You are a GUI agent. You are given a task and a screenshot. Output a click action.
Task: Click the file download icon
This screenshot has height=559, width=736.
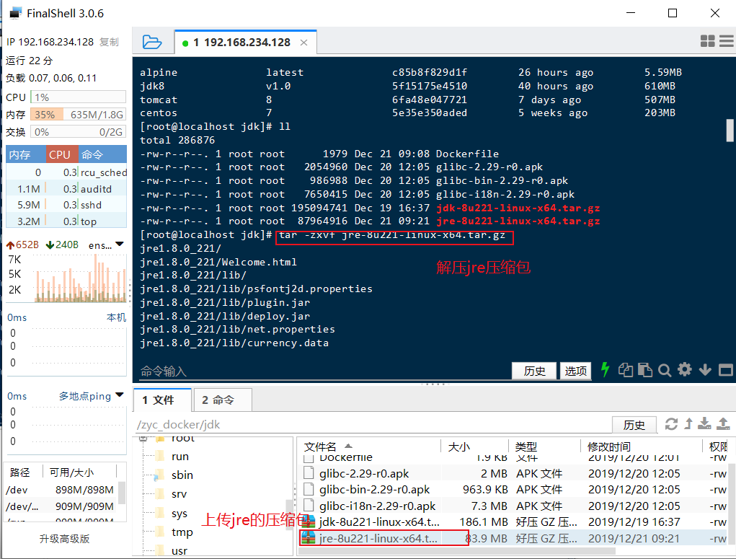point(704,423)
